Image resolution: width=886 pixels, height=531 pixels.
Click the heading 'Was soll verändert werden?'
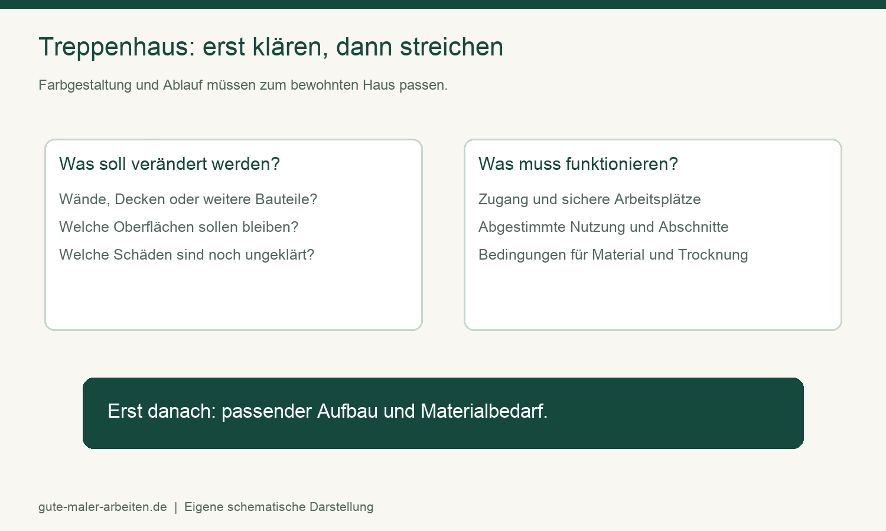coord(170,164)
